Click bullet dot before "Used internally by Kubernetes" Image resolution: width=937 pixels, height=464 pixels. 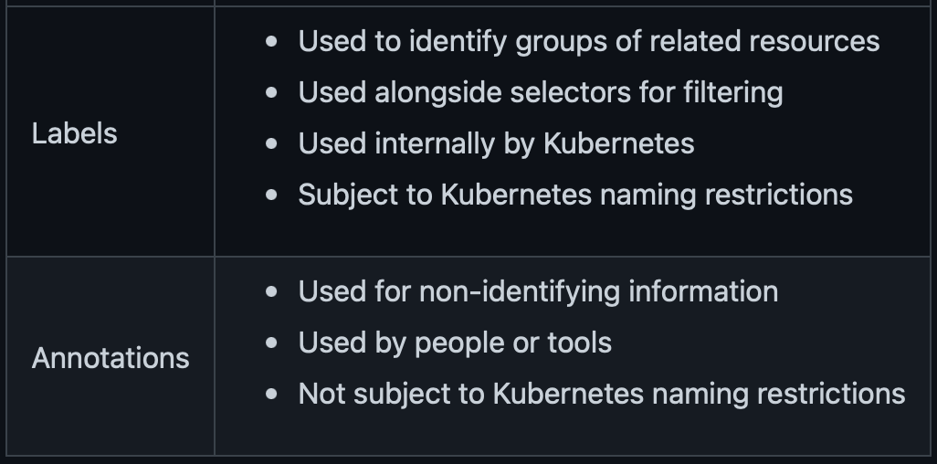point(271,143)
